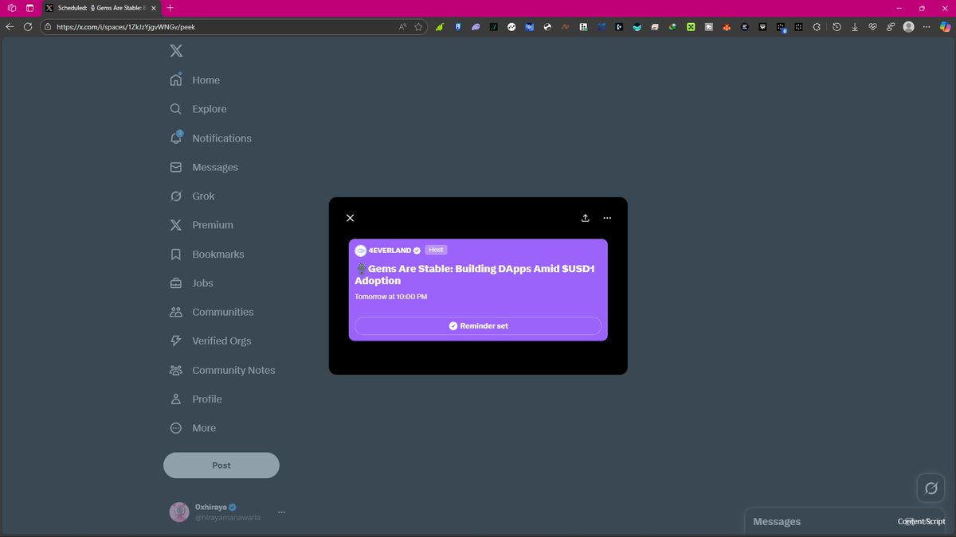Click the Community Notes icon

click(176, 370)
